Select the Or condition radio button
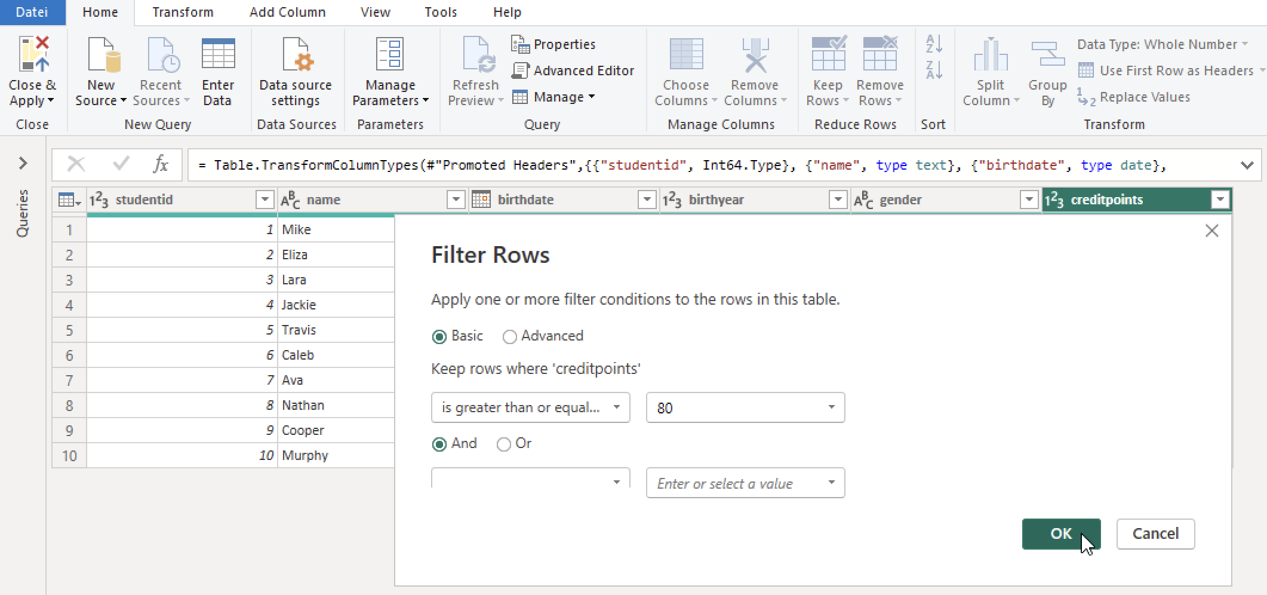This screenshot has height=595, width=1267. click(x=505, y=444)
